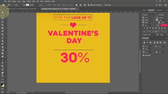Viewport: 168px width, 94px height.
Task: Click the Fill swatch in options bar
Action: (28, 5)
